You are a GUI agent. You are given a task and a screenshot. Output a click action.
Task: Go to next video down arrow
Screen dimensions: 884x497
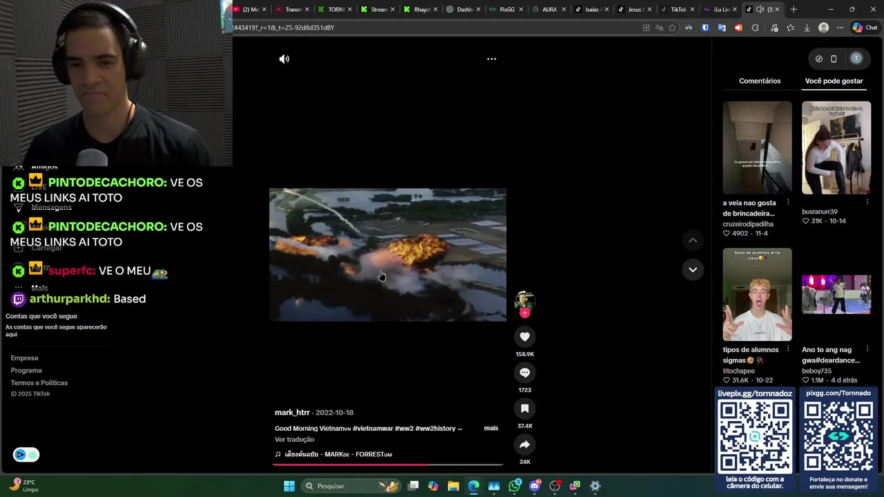pyautogui.click(x=693, y=270)
